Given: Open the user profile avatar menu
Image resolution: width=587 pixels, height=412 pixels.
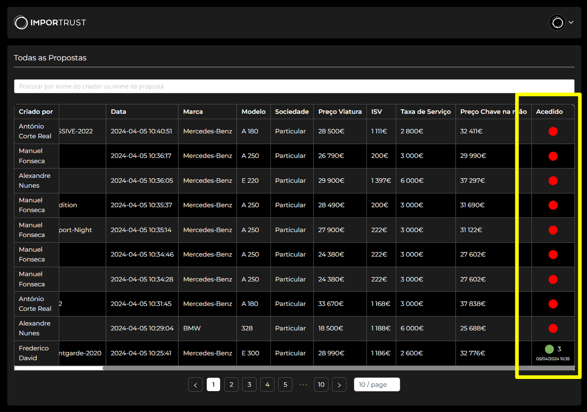Looking at the screenshot, I should pos(557,23).
